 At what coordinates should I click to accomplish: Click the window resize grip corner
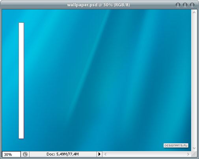tap(194, 154)
